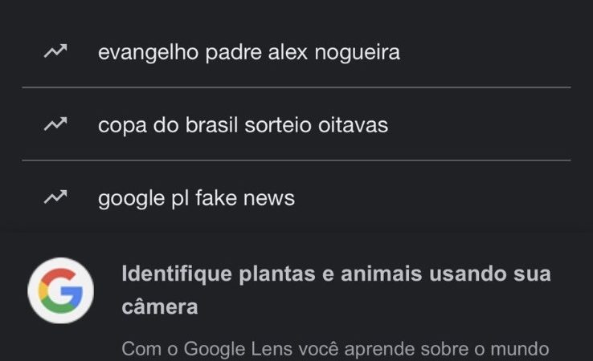Select suggestion google pl fake news
This screenshot has height=361, width=593.
296,197
